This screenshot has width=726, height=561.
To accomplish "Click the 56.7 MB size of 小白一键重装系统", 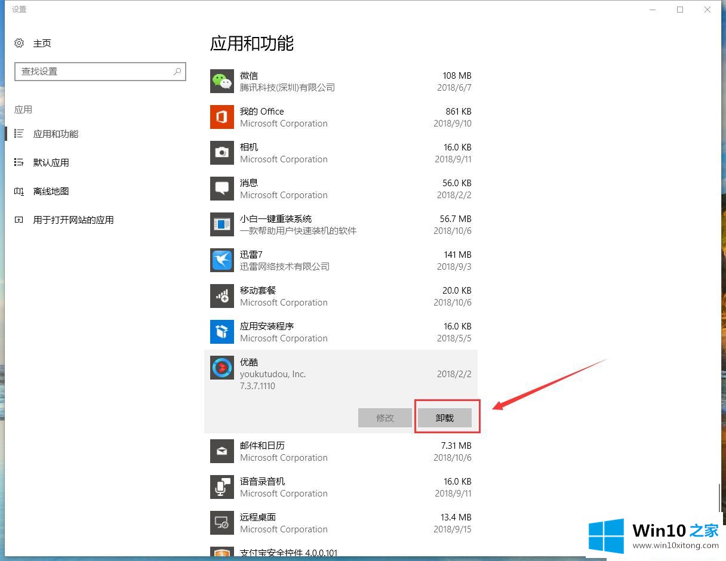I will (x=456, y=218).
